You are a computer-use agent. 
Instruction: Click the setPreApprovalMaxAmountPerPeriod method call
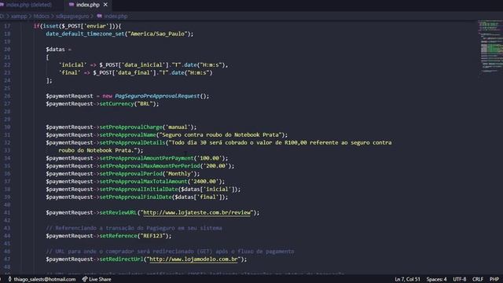[150, 166]
